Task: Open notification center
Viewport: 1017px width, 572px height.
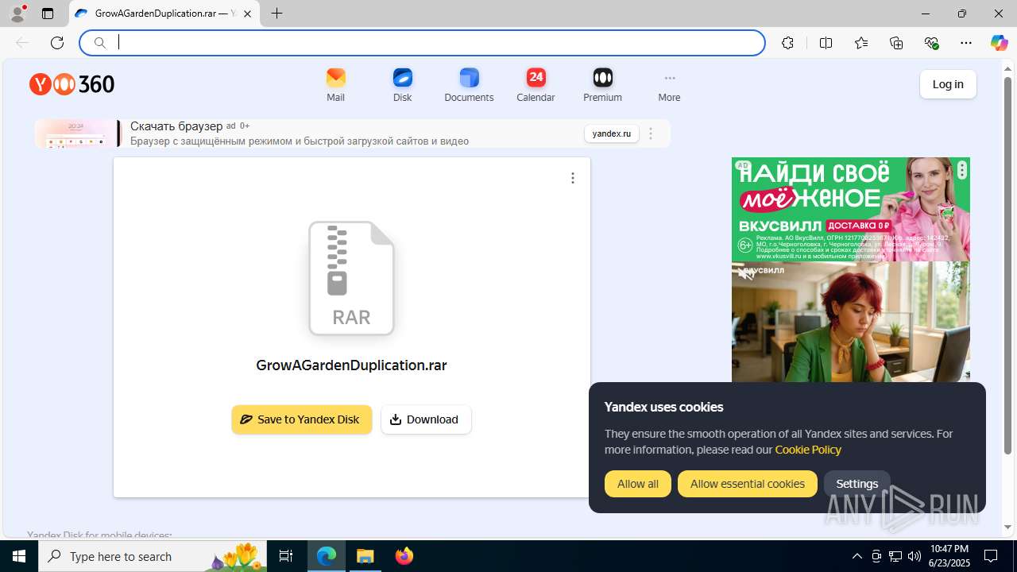Action: coord(992,556)
